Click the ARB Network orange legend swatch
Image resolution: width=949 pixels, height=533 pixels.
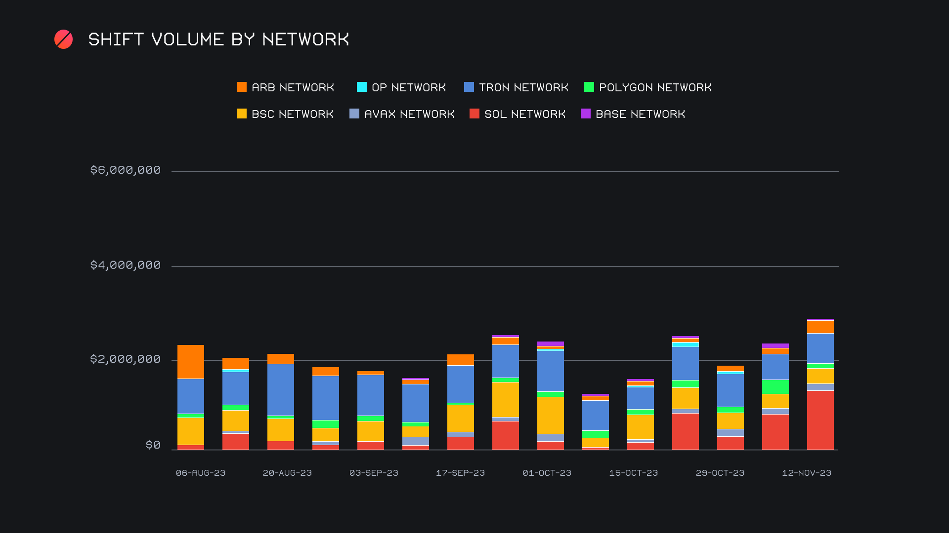coord(241,87)
